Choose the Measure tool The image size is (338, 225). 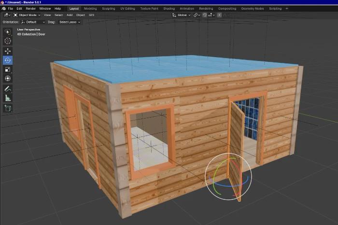(8, 98)
